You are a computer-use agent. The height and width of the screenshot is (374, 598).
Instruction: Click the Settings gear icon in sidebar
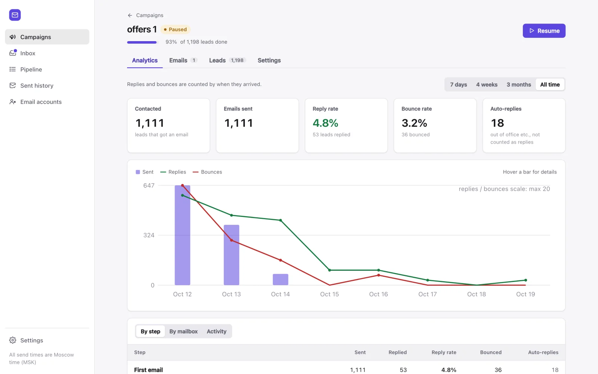13,340
